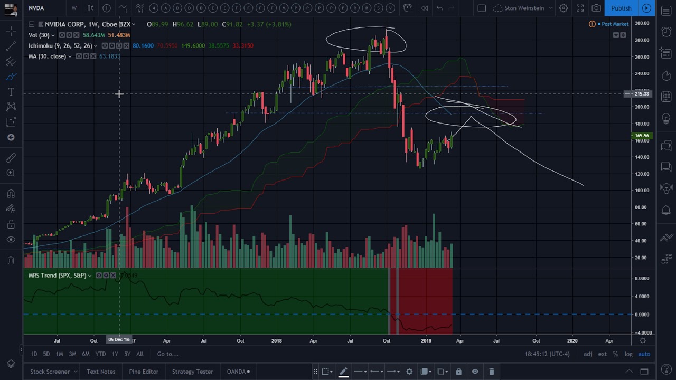Expand the MA (30, close) menu arrow
The width and height of the screenshot is (676, 380).
[x=70, y=56]
